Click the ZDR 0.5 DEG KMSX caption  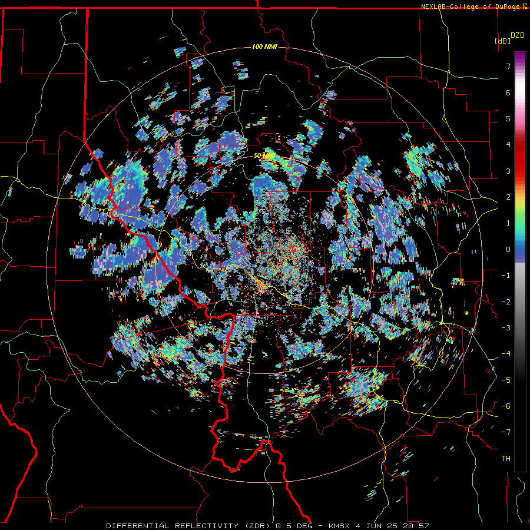pos(267,526)
